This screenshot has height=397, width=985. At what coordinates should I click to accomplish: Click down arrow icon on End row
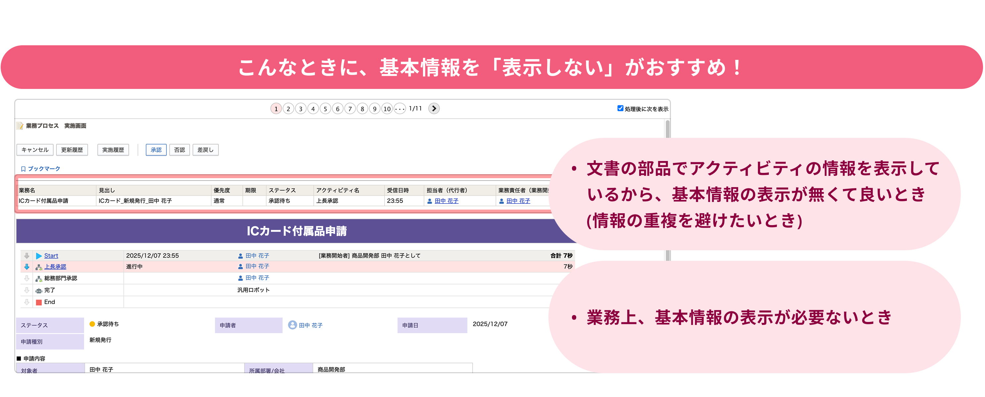27,302
